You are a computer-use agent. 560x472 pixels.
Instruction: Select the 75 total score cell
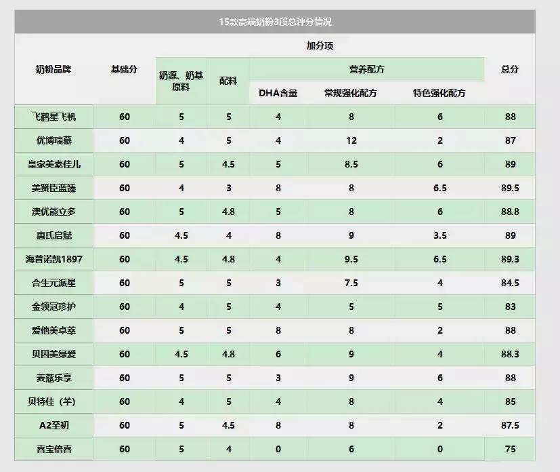tap(510, 448)
